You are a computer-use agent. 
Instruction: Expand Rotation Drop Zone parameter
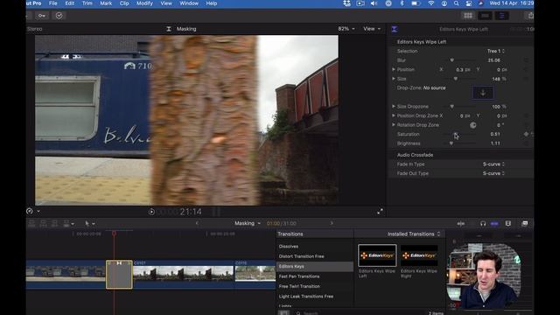tap(394, 125)
